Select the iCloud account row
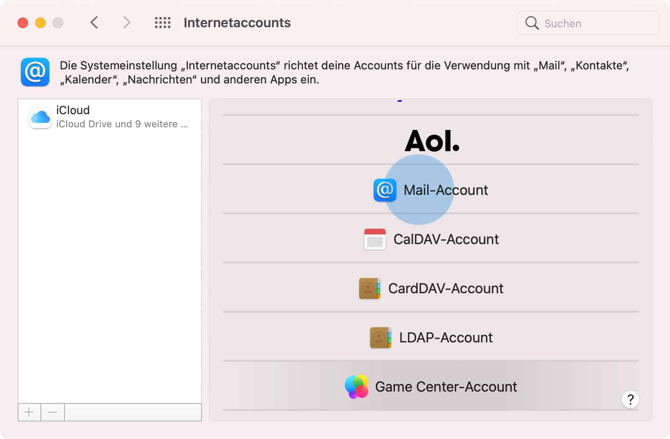The height and width of the screenshot is (439, 670). [x=110, y=117]
